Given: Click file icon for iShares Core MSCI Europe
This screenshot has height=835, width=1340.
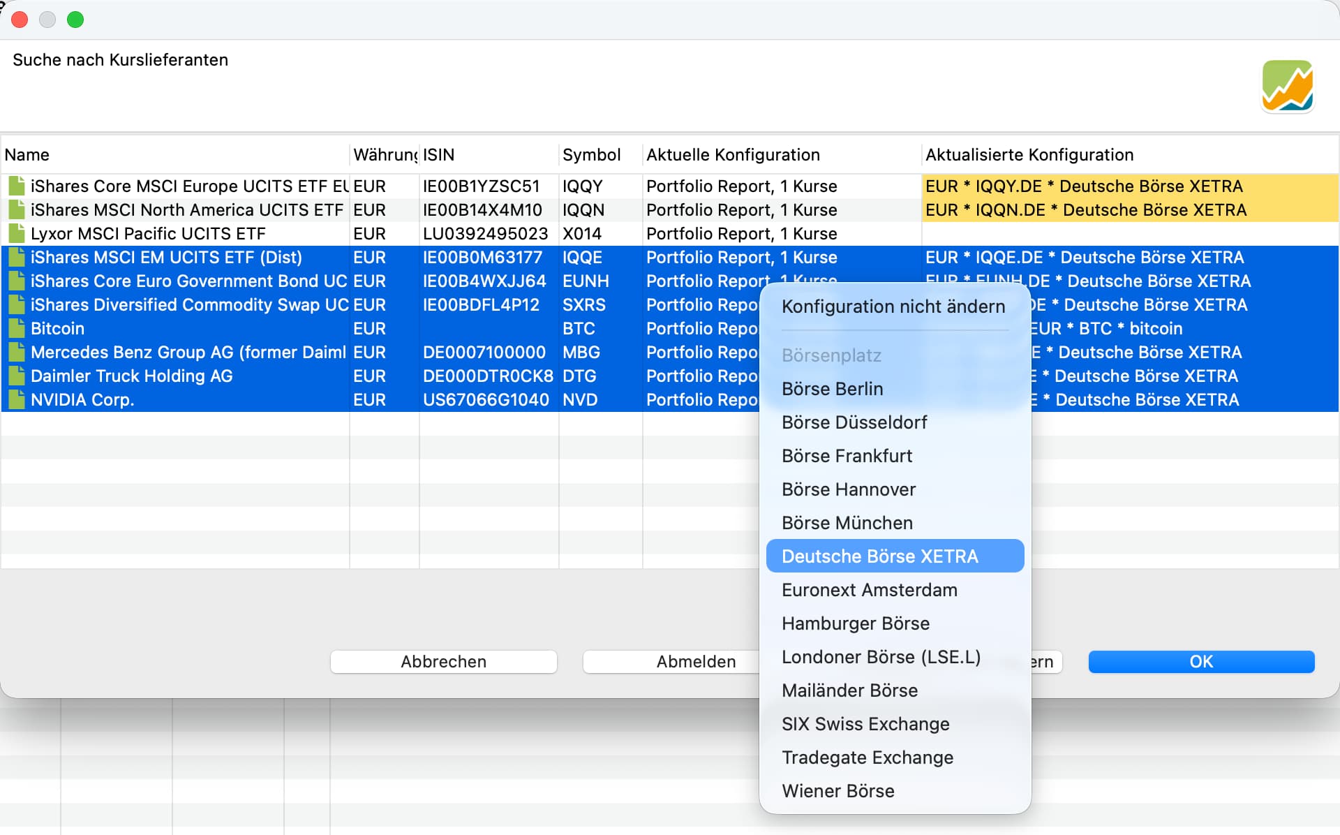Looking at the screenshot, I should 17,186.
